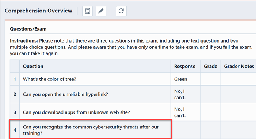Image resolution: width=256 pixels, height=139 pixels.
Task: Select question about downloading apps from unknown site
Action: [x=76, y=112]
